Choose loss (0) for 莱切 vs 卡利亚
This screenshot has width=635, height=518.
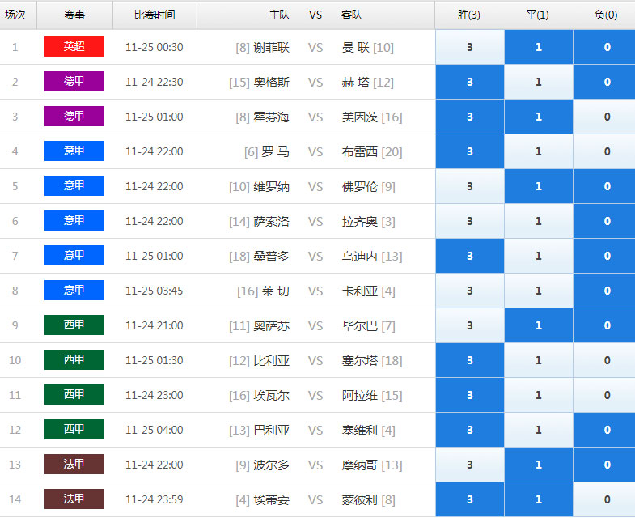click(604, 291)
